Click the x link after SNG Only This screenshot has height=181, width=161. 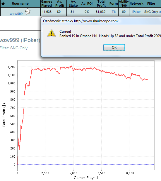tap(160, 12)
